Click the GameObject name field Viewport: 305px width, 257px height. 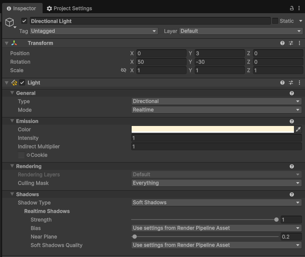pos(150,21)
